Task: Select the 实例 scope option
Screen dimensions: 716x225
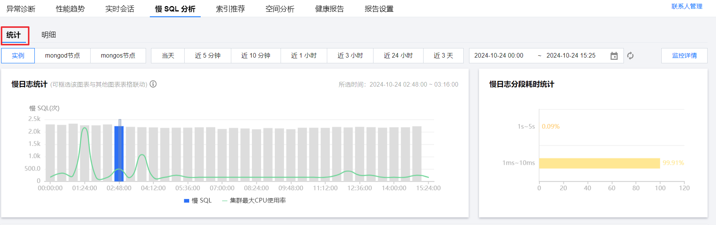Action: click(x=18, y=56)
